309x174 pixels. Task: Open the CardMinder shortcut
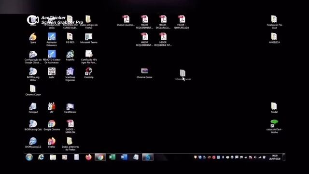point(70,108)
